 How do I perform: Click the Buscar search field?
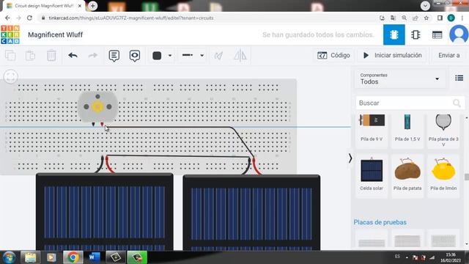point(410,103)
